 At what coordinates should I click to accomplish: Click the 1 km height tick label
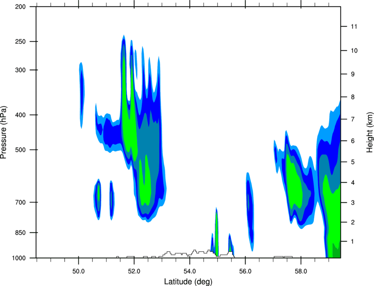click(x=352, y=242)
